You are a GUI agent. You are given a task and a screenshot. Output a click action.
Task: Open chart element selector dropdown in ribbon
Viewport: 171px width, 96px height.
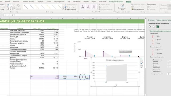(x=5, y=5)
